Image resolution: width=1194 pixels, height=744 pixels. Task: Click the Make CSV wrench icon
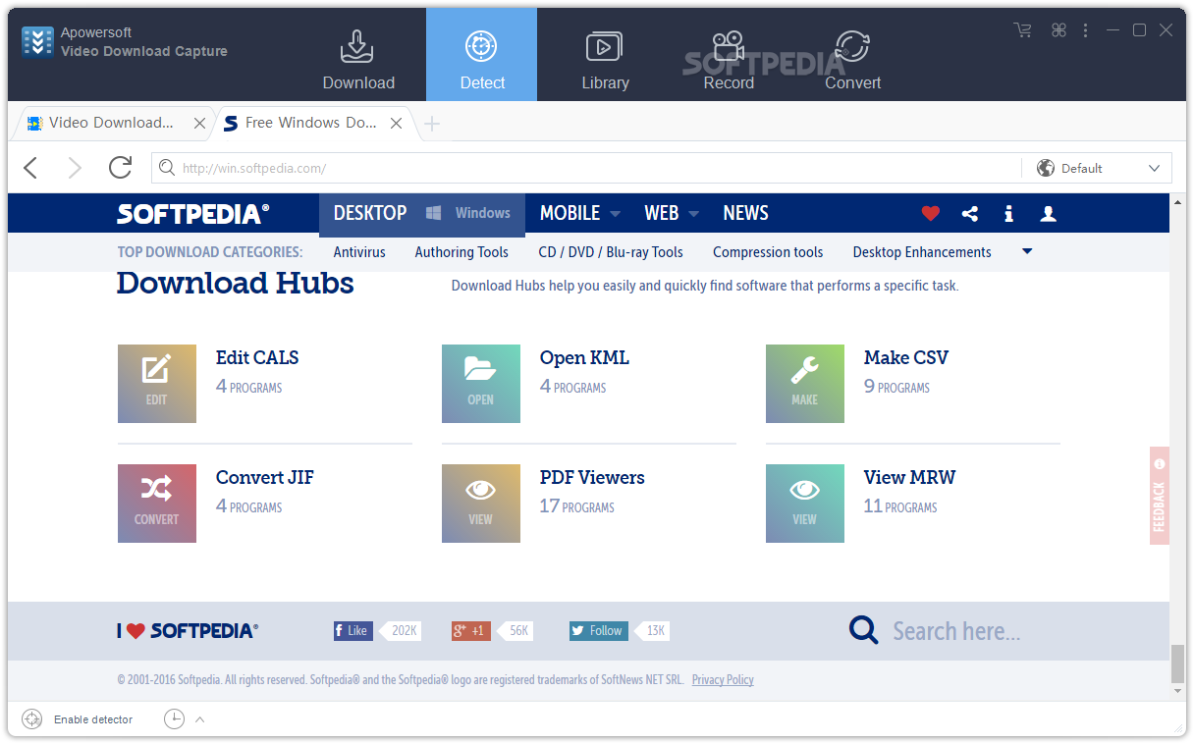pos(805,384)
